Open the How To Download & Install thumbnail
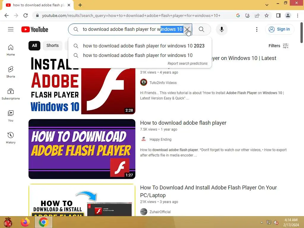 tap(82, 200)
